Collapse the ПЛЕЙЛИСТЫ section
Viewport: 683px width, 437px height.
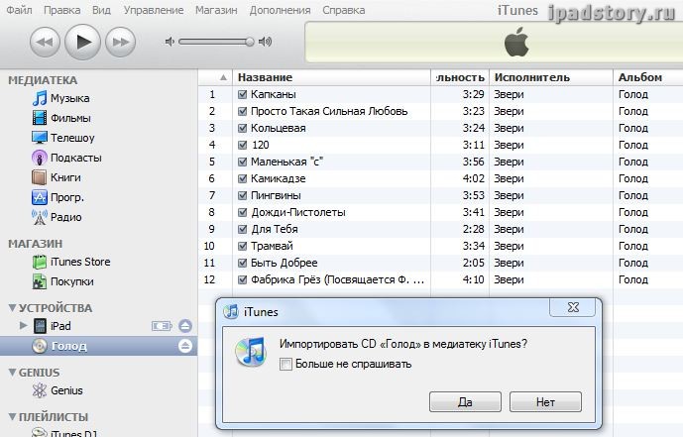point(12,416)
